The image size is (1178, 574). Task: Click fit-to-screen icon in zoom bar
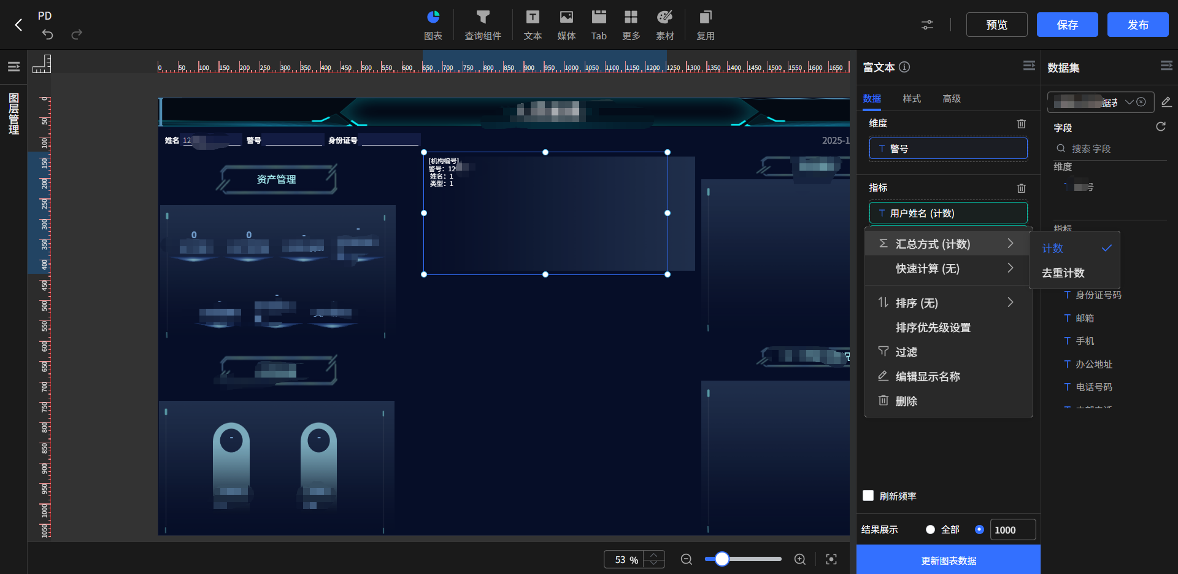coord(831,559)
